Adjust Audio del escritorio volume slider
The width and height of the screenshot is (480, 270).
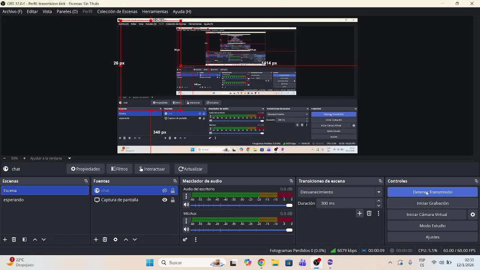click(242, 205)
